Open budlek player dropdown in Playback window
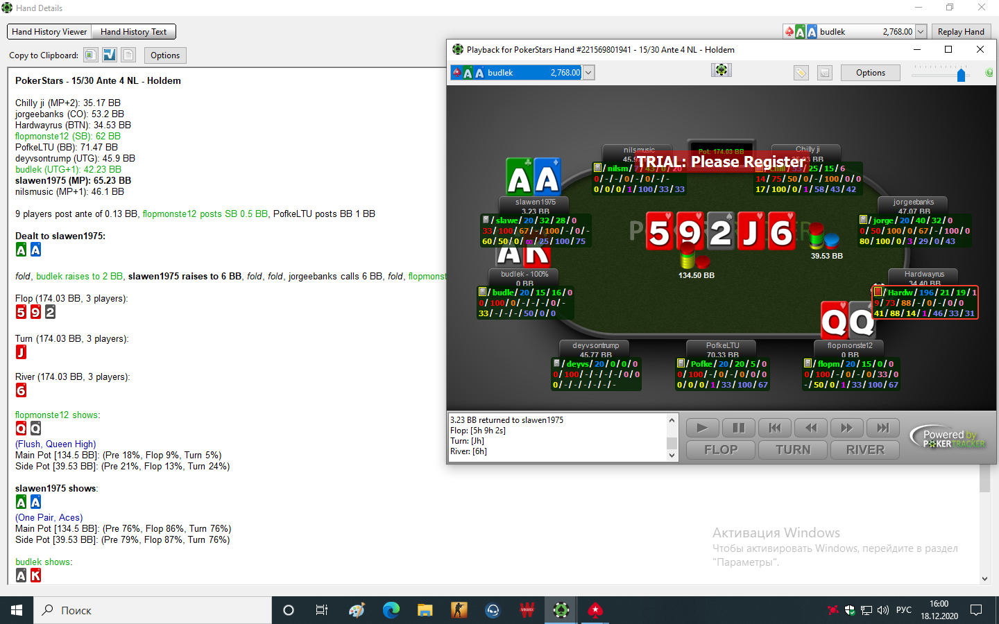Image resolution: width=999 pixels, height=624 pixels. pos(588,72)
